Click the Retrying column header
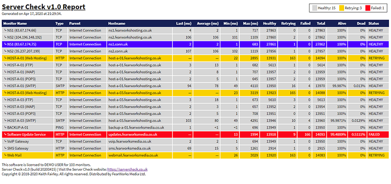 pos(288,23)
